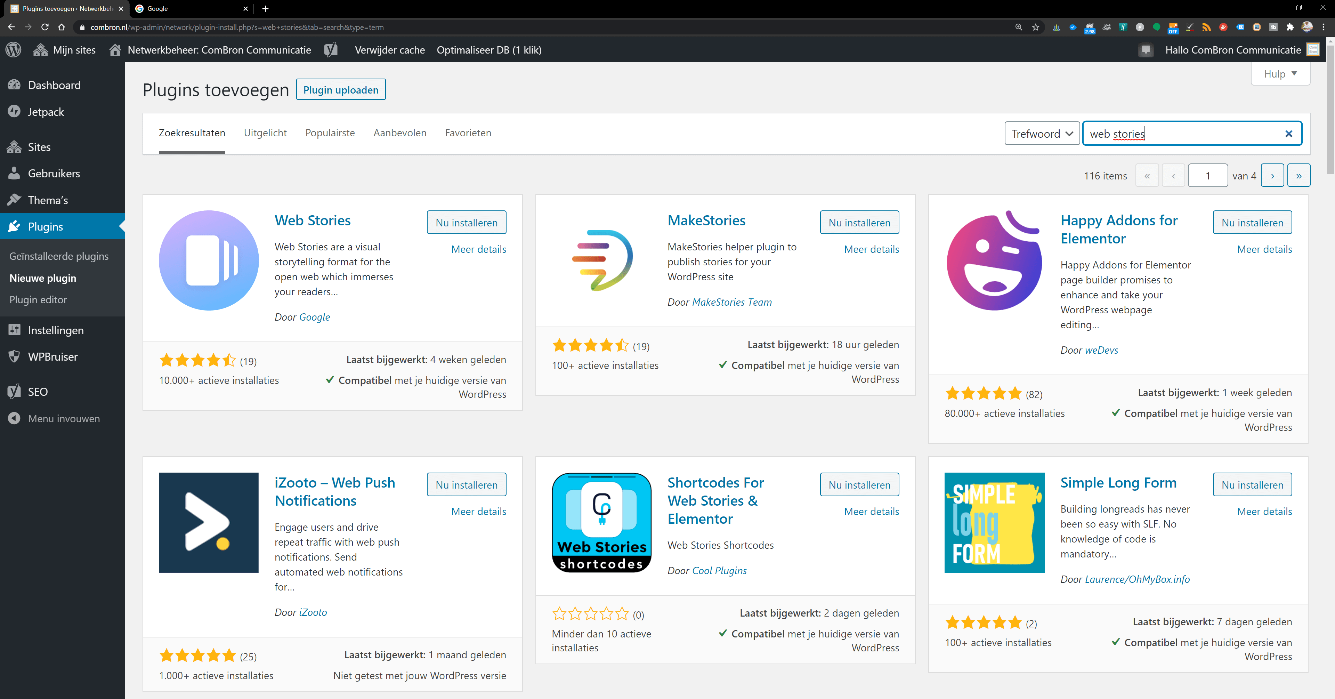
Task: Open Sites via the sidebar icon
Action: point(14,147)
